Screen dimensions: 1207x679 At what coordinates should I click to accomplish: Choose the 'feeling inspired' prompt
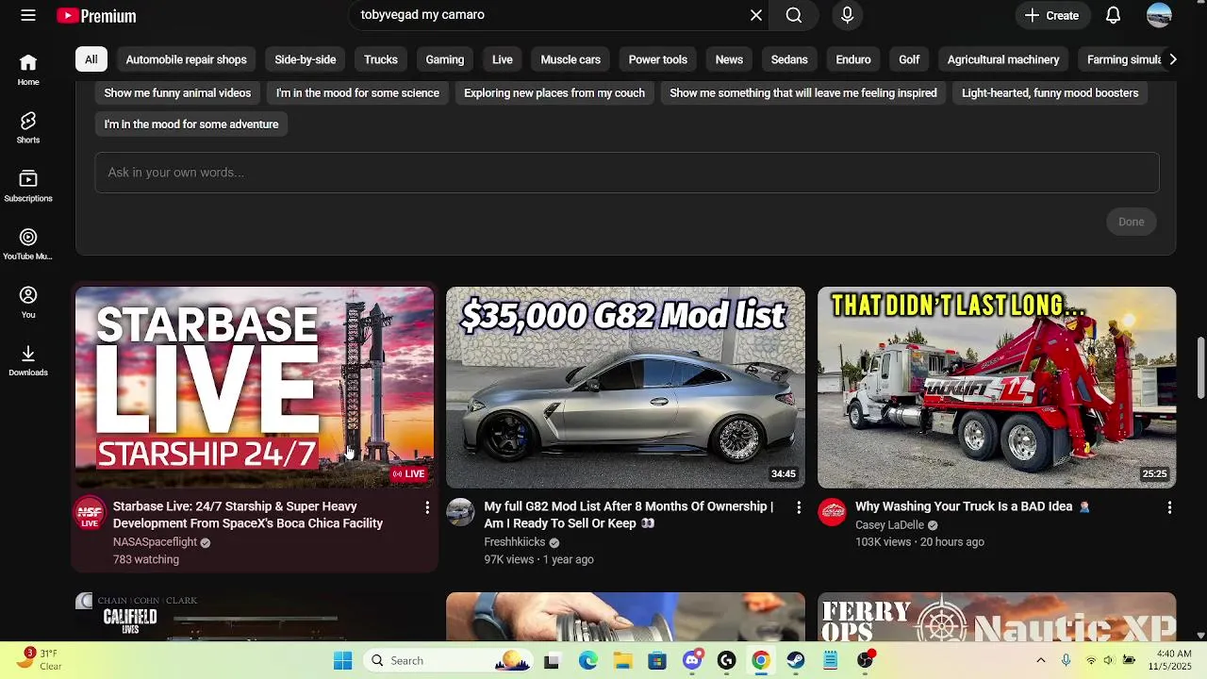point(803,93)
